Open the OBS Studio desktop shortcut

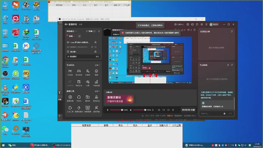point(5,75)
